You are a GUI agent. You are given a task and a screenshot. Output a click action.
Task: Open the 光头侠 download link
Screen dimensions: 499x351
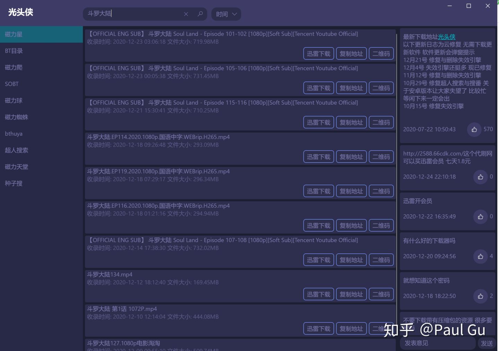(x=447, y=37)
